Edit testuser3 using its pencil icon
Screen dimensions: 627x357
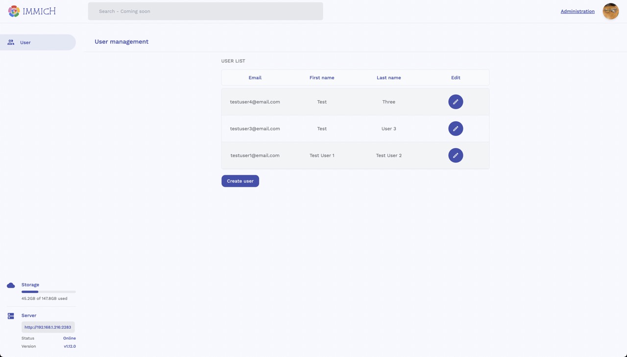(x=456, y=128)
